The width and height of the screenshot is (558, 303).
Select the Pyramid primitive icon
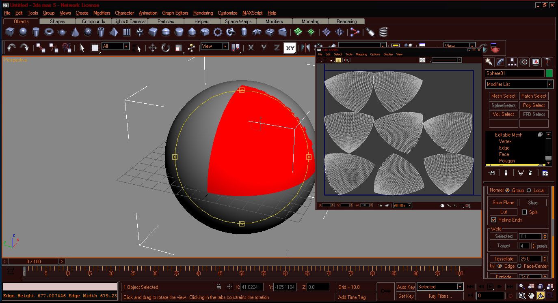pyautogui.click(x=114, y=32)
